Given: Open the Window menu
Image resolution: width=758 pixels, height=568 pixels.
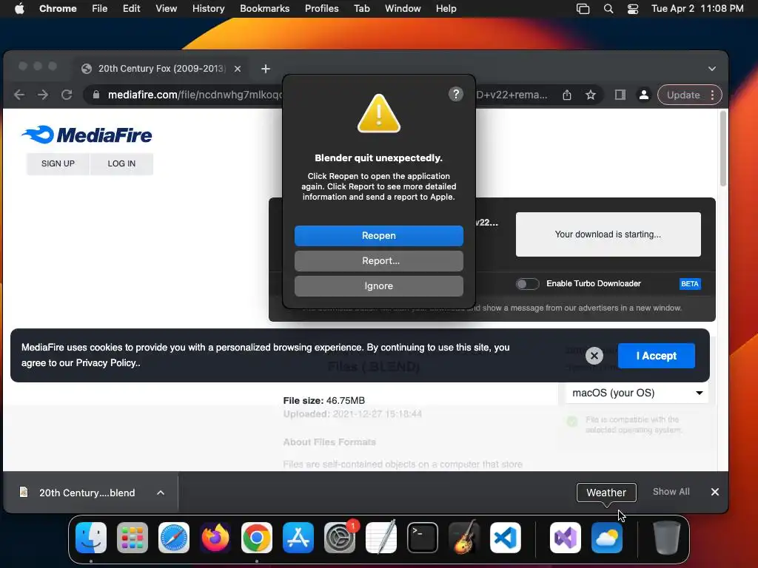Looking at the screenshot, I should click(403, 9).
